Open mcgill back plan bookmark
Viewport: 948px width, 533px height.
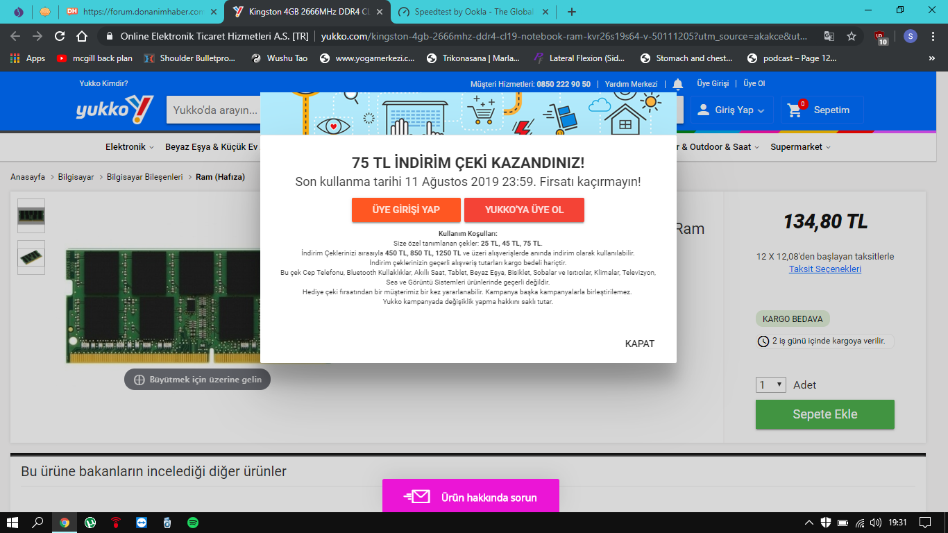(x=94, y=58)
